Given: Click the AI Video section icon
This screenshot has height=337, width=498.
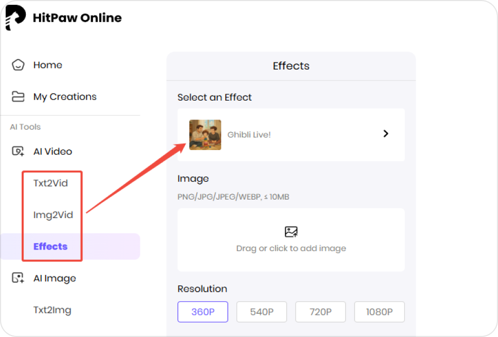Looking at the screenshot, I should [x=18, y=152].
